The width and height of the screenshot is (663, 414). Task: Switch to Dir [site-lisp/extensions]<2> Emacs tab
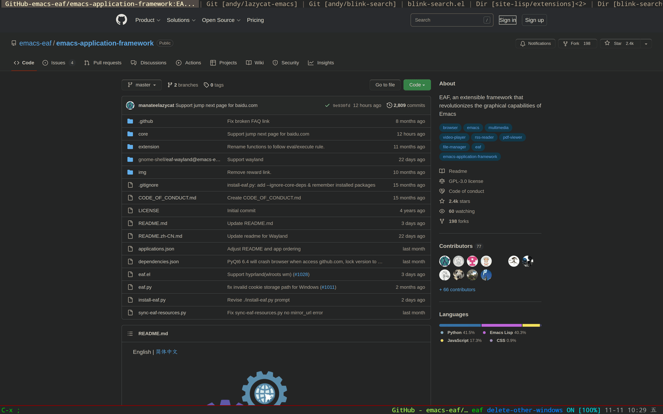[x=530, y=4]
